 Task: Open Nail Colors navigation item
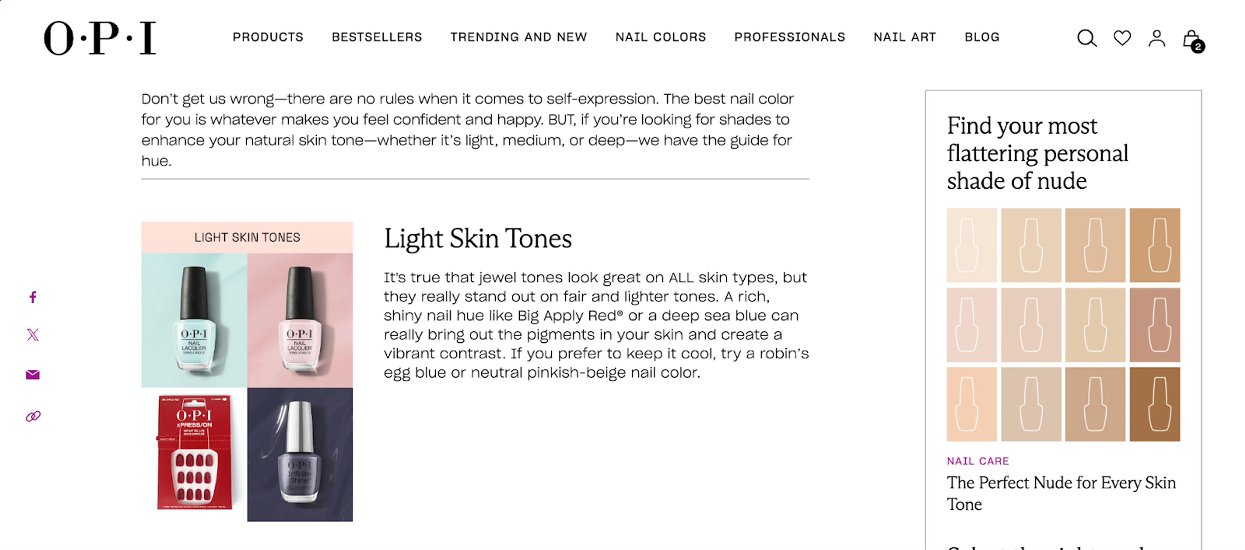(660, 37)
